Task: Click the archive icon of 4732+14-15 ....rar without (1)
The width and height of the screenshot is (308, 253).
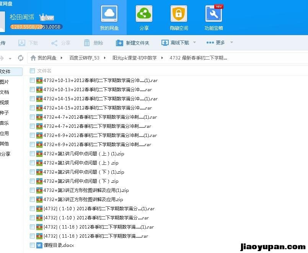Action: pos(39,108)
